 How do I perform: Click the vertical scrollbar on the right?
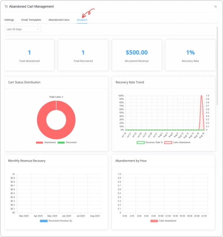(217, 66)
